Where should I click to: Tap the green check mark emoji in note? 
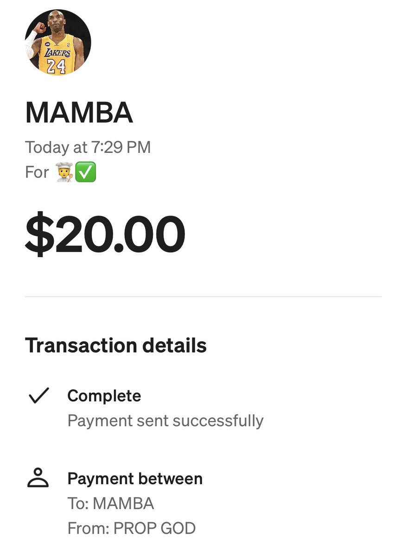click(x=85, y=172)
